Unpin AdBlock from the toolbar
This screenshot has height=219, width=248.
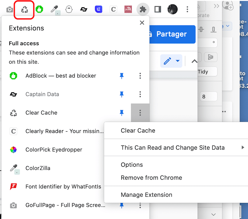tap(122, 76)
